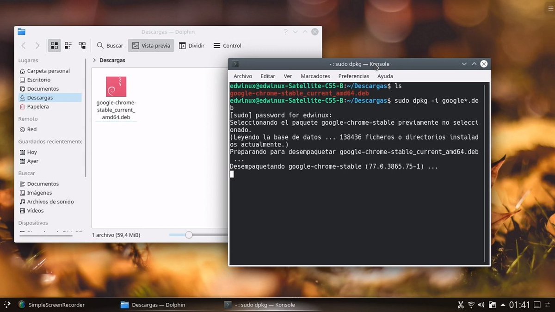Go back in Dolphin navigation
Screen dimensions: 555x312
pyautogui.click(x=24, y=45)
